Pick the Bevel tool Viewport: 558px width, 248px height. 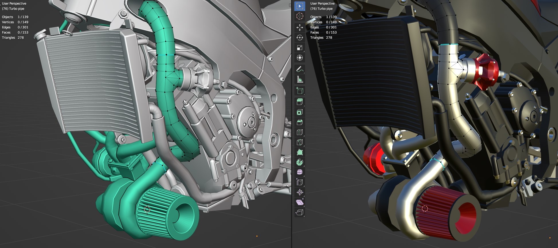[299, 122]
